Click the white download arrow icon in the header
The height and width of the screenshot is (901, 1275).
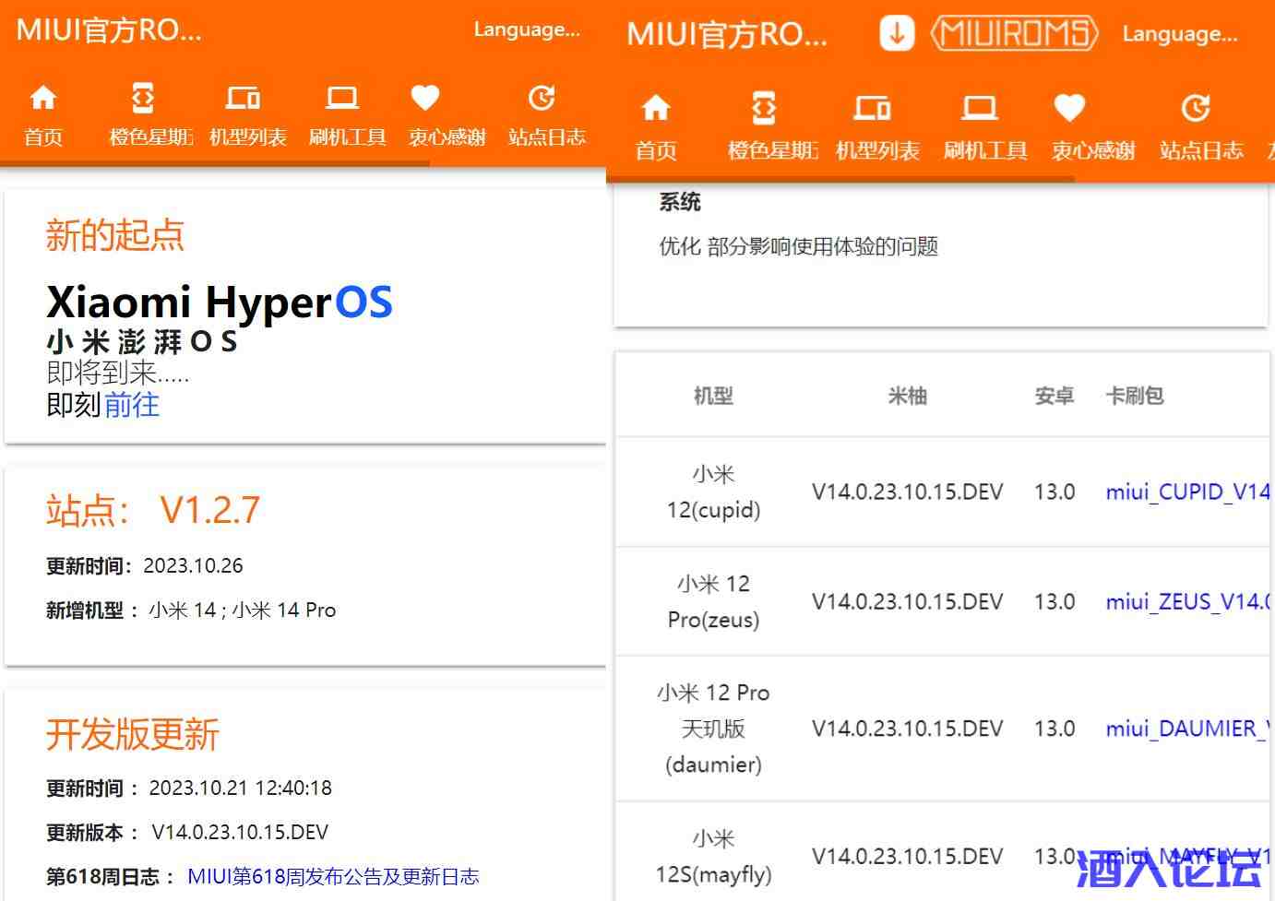click(896, 34)
